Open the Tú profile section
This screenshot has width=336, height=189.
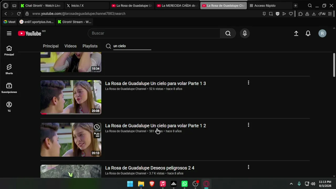point(9,107)
